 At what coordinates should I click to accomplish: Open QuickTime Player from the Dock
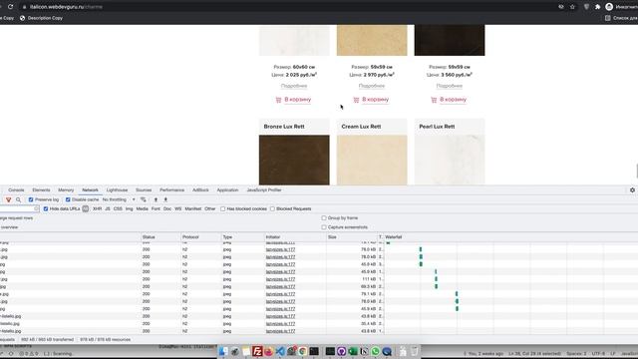(387, 351)
